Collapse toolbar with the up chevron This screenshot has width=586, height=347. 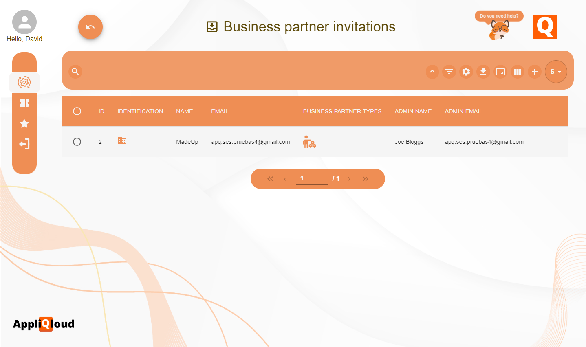432,72
